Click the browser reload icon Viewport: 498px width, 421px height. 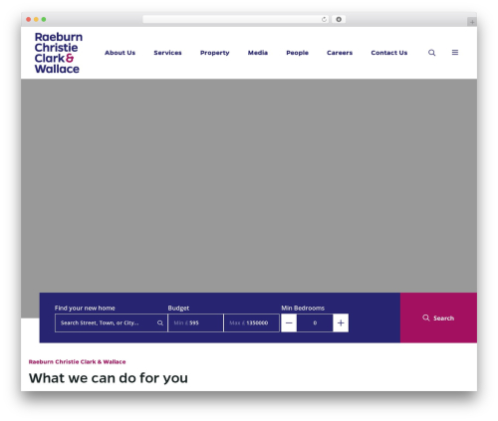pyautogui.click(x=324, y=20)
